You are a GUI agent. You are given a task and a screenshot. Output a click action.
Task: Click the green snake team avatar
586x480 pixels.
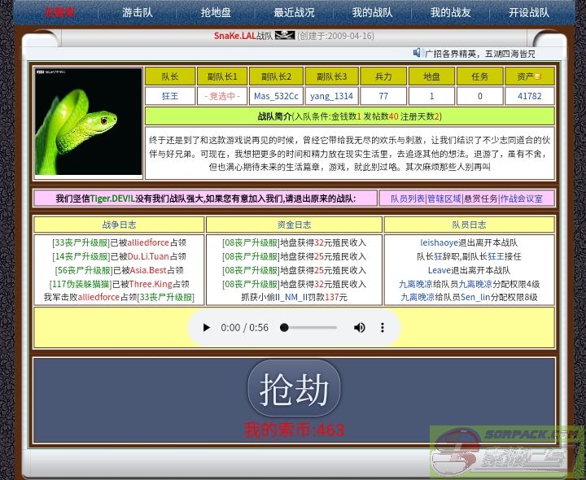tap(89, 121)
